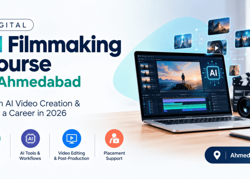250x179 pixels.
Task: Click the orange Placement Support icon
Action: pos(114,138)
